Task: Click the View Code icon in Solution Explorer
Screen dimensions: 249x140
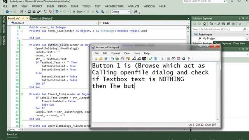Action: click(x=240, y=24)
